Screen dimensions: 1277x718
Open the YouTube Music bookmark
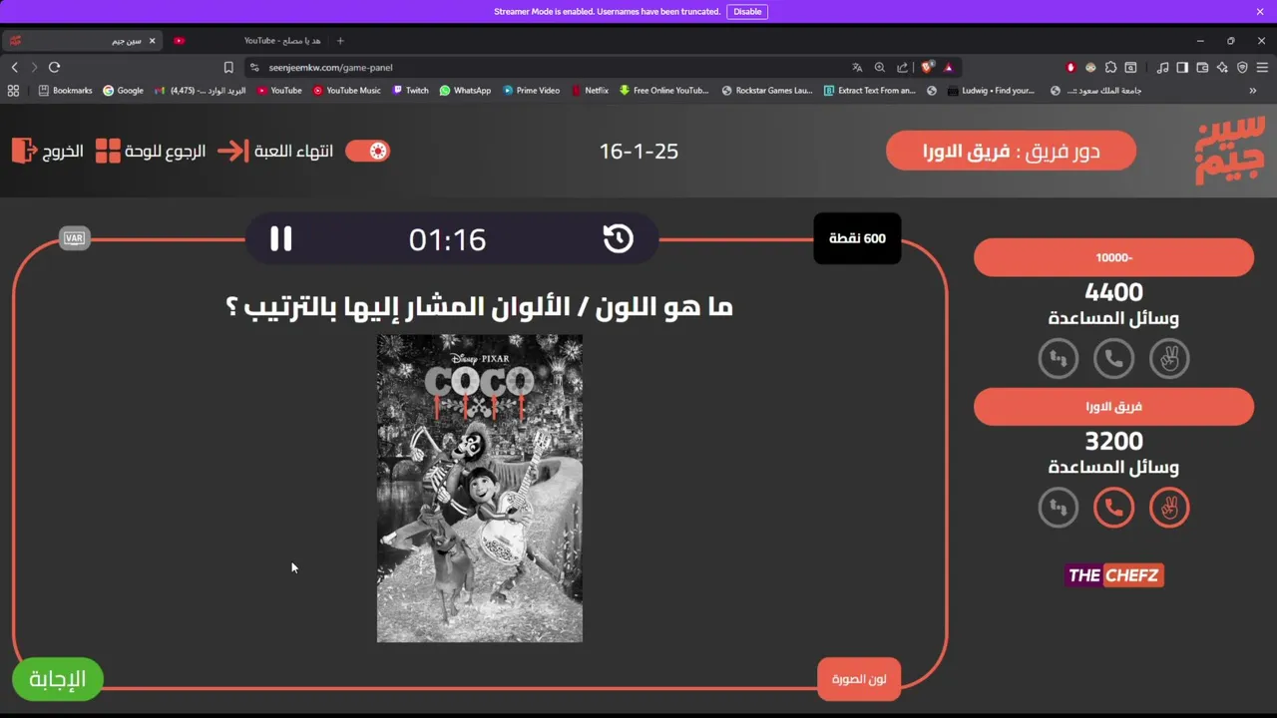346,90
